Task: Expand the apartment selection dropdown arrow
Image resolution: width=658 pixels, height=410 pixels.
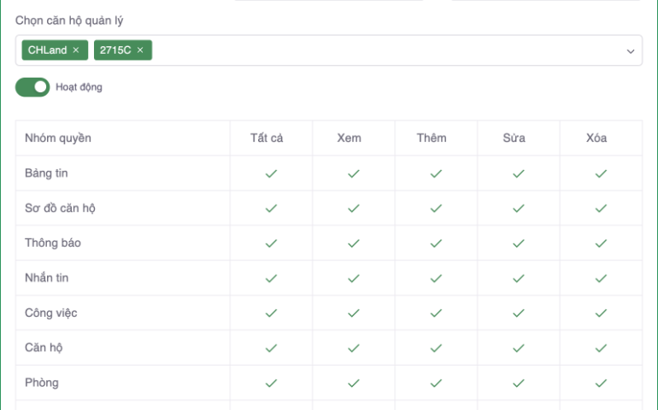Action: (x=631, y=51)
